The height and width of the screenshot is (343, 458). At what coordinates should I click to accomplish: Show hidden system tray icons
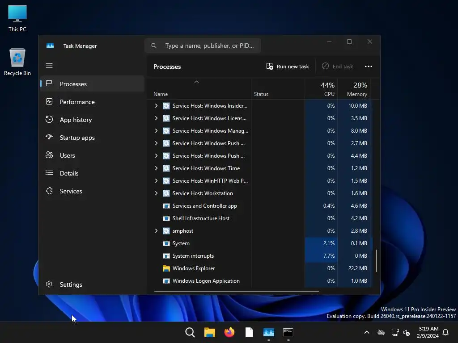[367, 332]
